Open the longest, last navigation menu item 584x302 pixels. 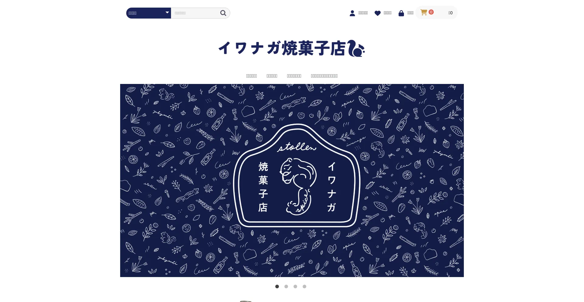coord(324,76)
